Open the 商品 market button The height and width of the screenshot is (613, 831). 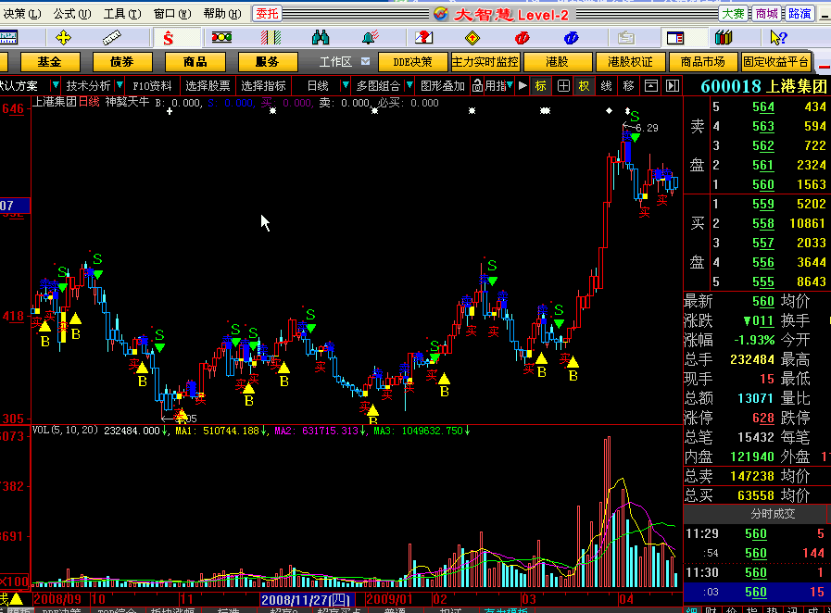point(195,62)
